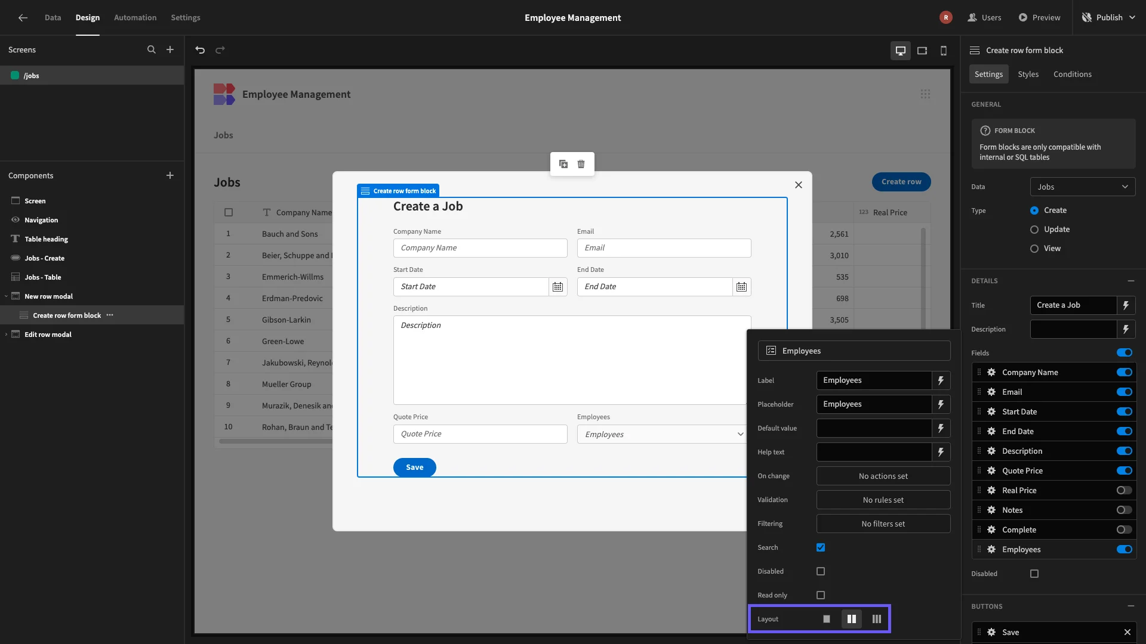Open the top Settings tab

coord(186,18)
